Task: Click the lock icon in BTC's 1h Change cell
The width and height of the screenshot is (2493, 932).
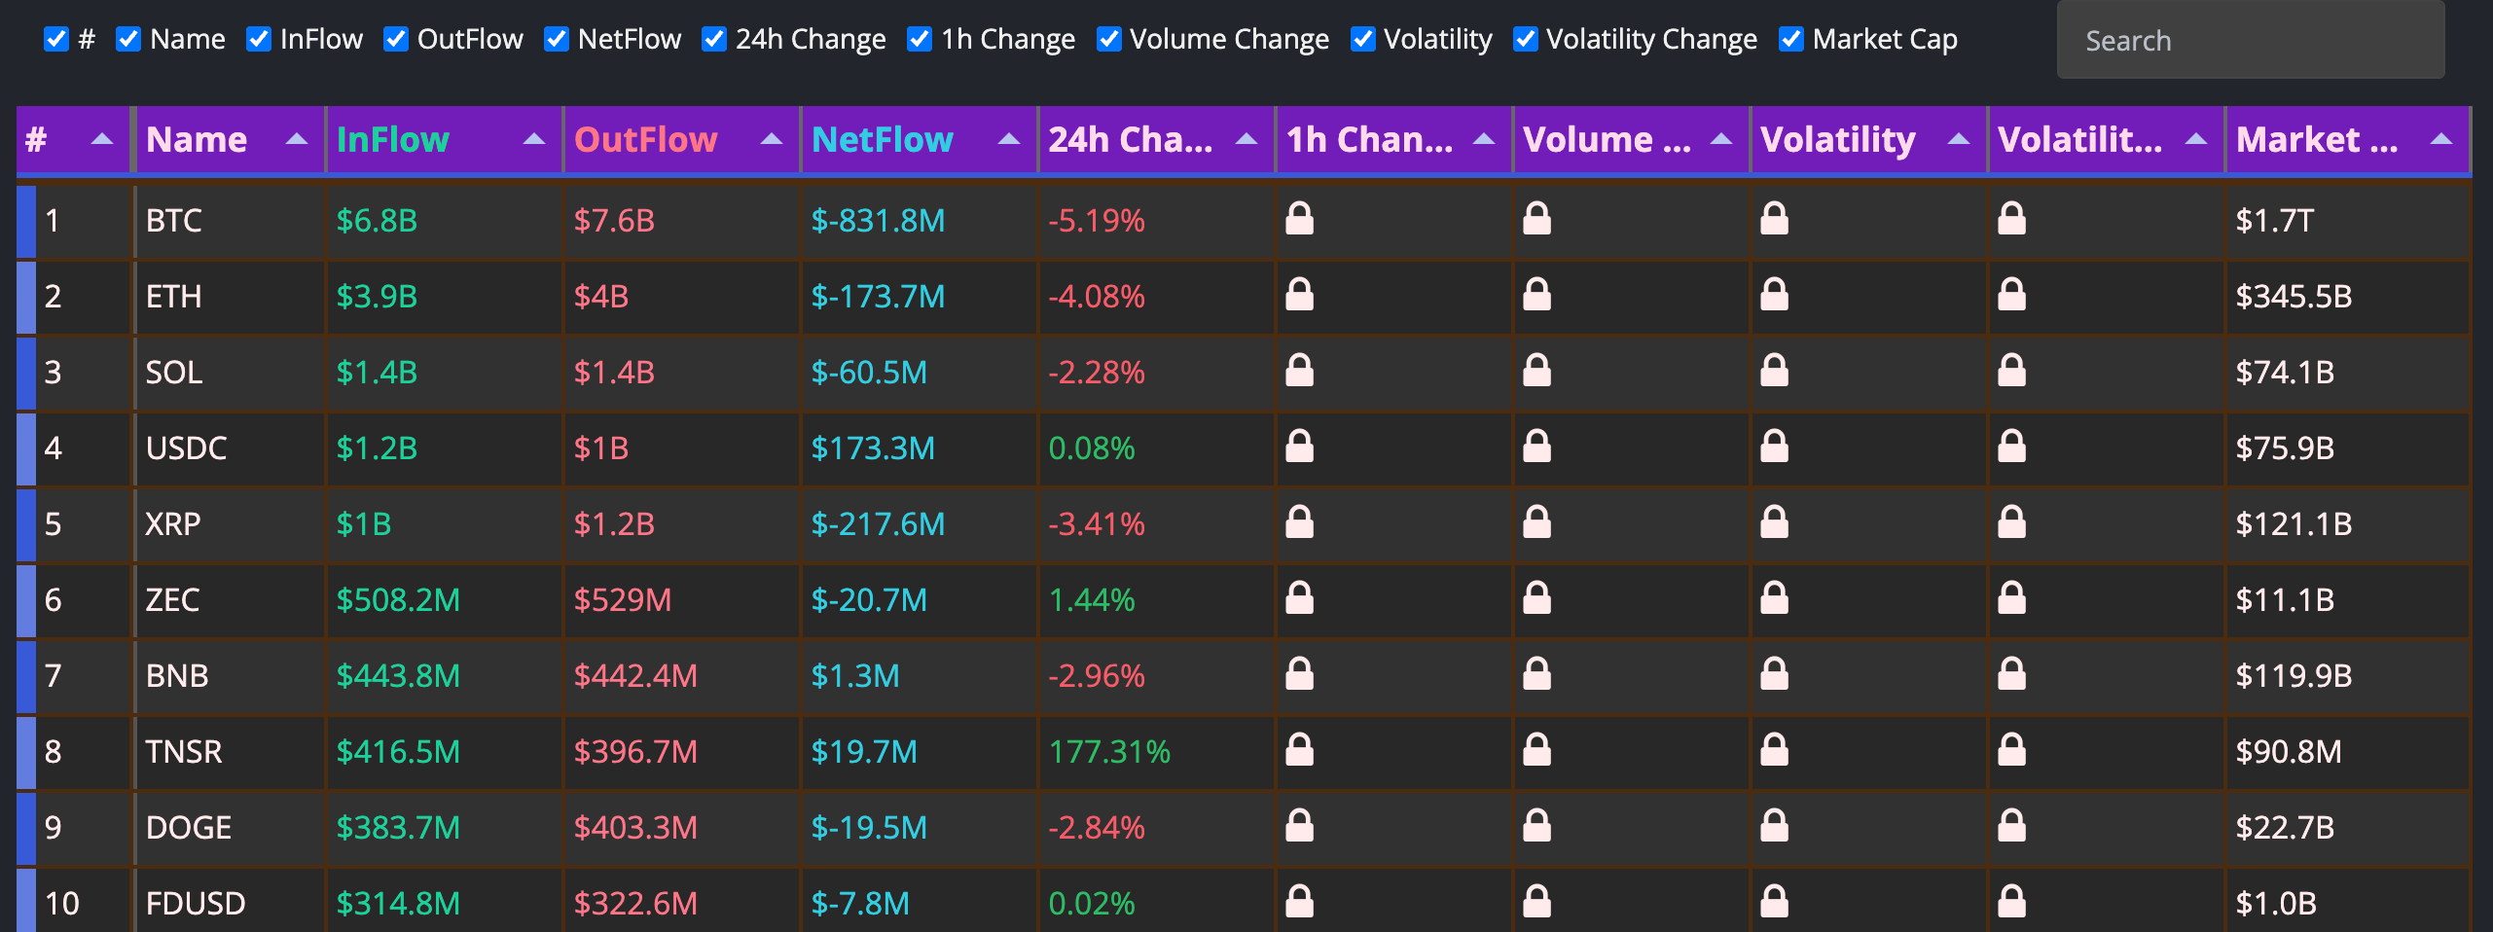Action: pyautogui.click(x=1301, y=220)
